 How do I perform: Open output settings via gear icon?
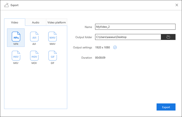(x=115, y=47)
